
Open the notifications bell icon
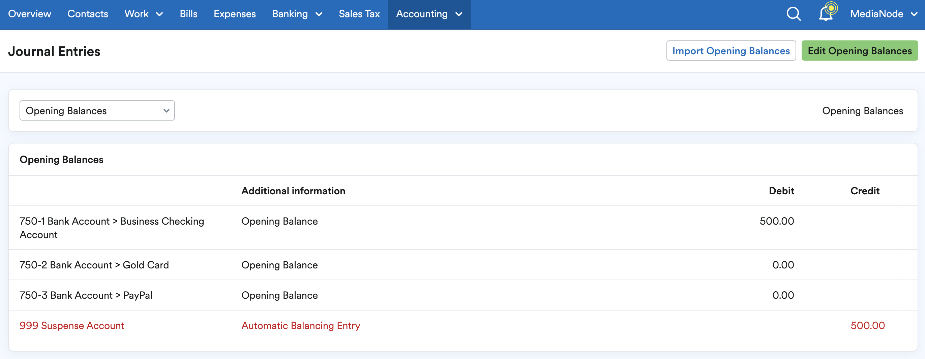826,14
